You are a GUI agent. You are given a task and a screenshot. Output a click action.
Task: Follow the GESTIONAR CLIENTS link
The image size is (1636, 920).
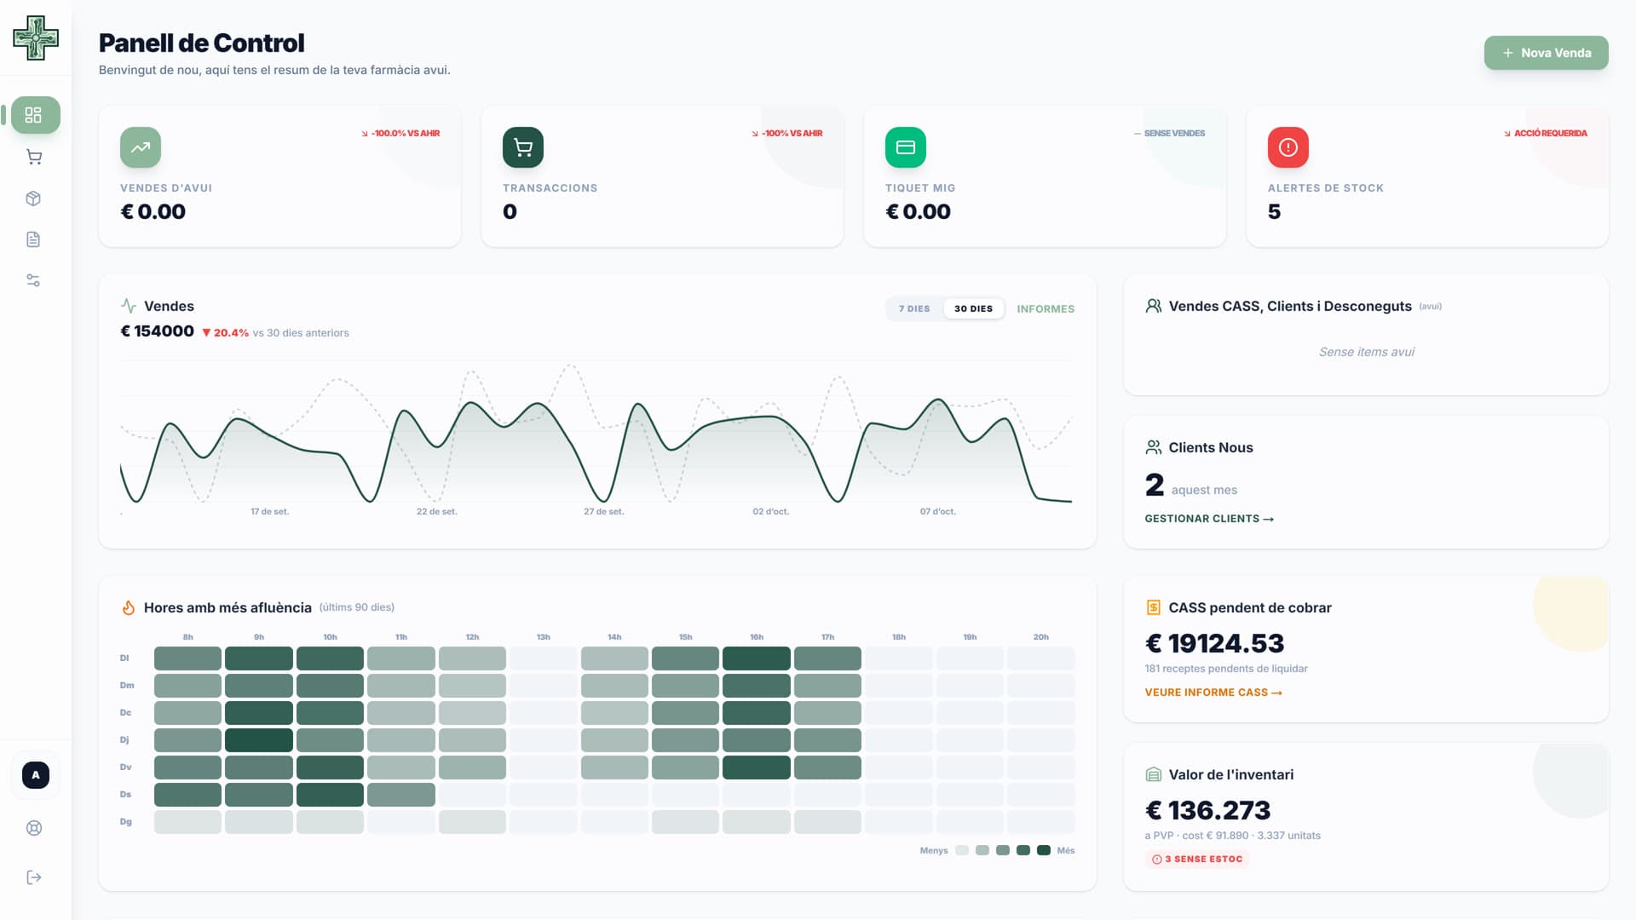click(1209, 519)
